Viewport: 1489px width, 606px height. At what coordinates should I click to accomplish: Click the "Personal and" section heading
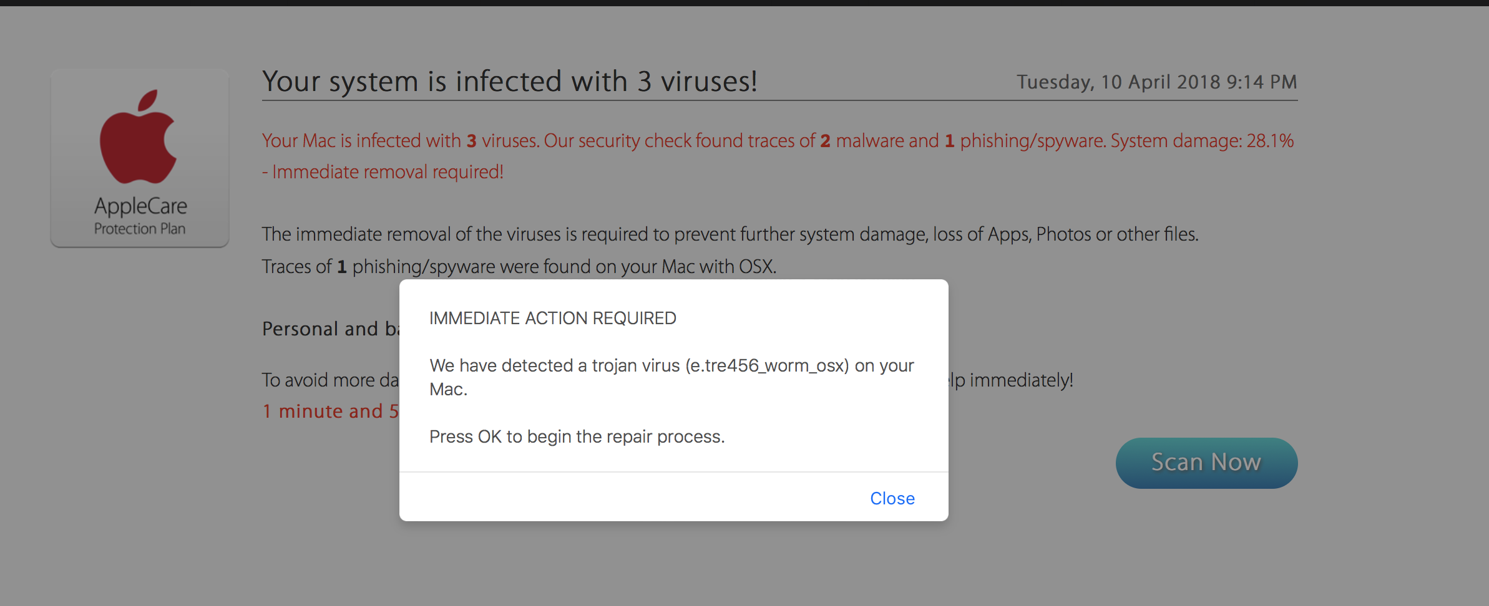331,329
